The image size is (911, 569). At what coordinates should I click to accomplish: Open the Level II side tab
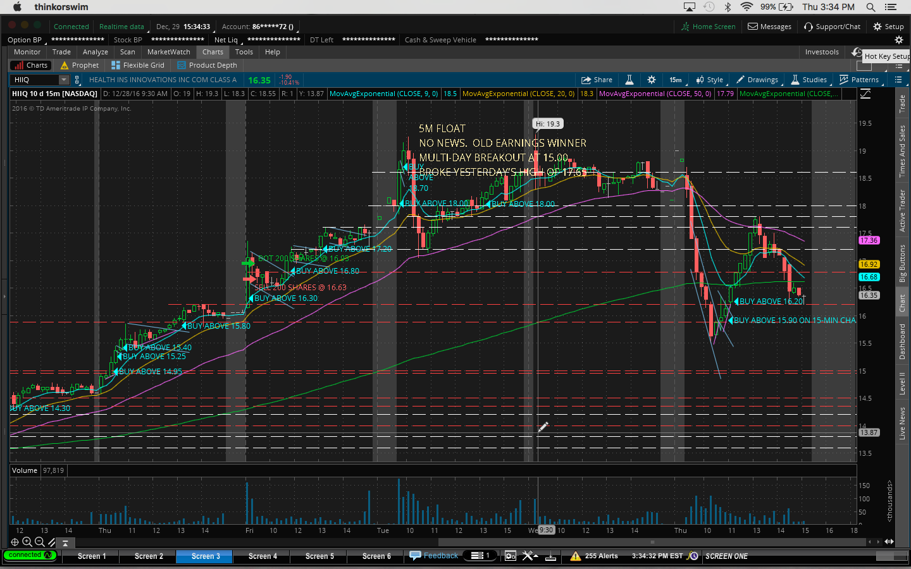(x=903, y=383)
